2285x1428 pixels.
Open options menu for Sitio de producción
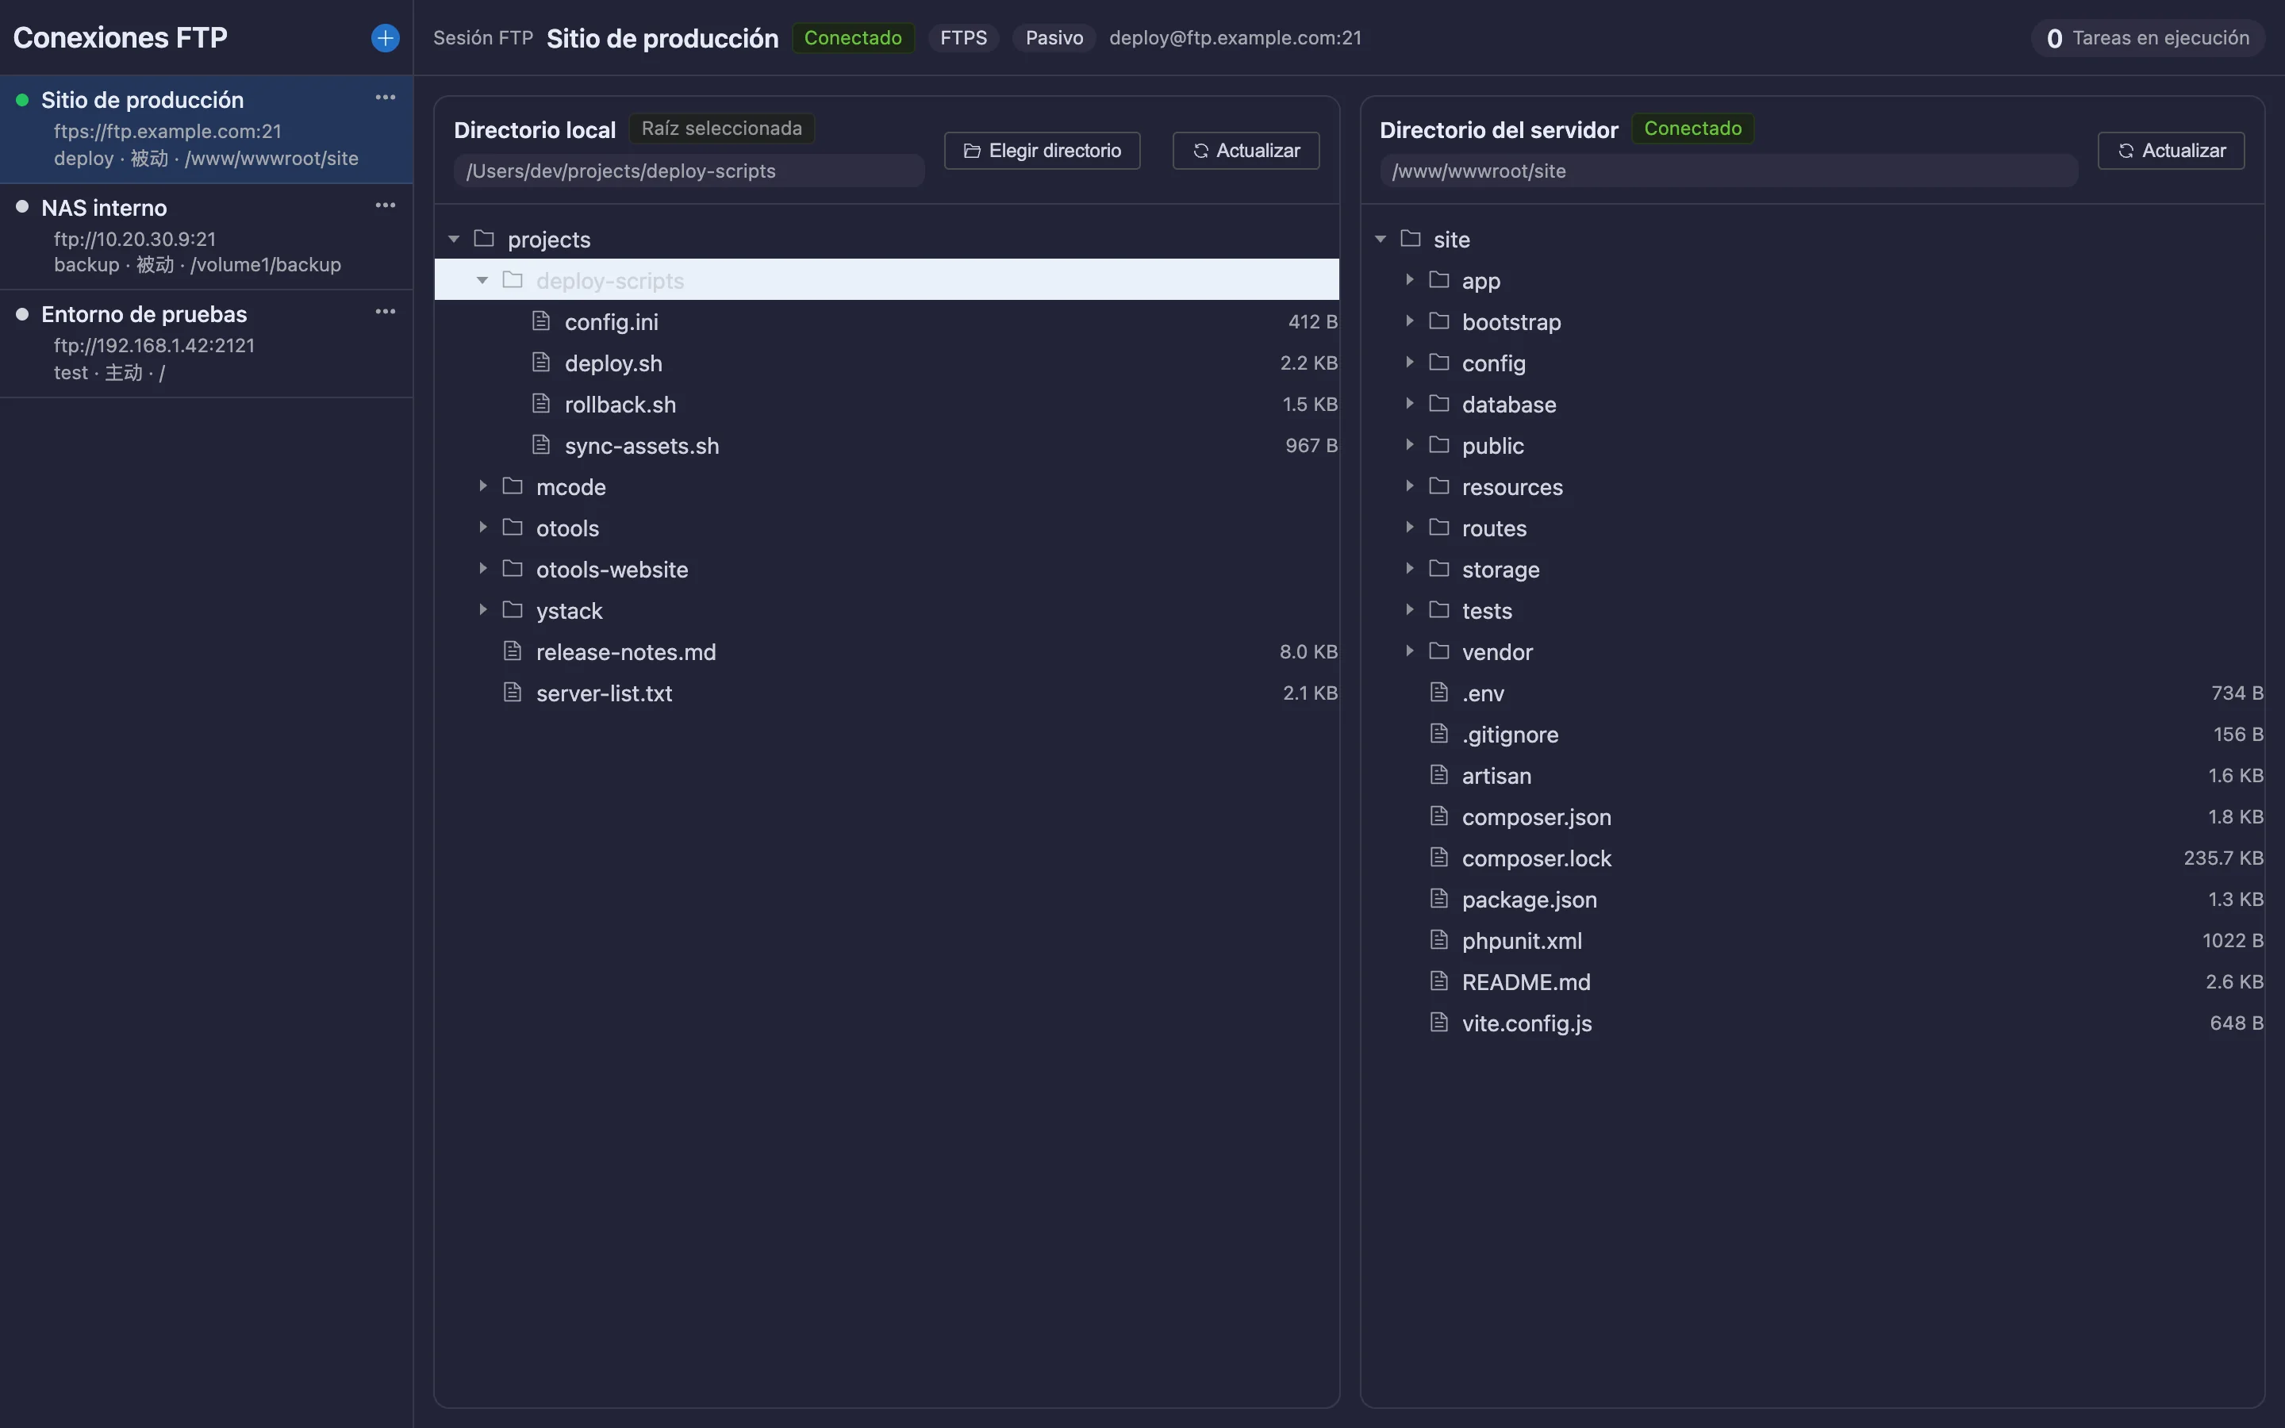(386, 98)
